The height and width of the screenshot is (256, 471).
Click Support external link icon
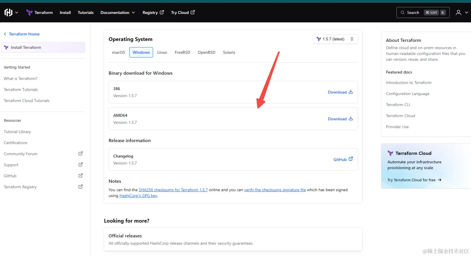click(81, 164)
